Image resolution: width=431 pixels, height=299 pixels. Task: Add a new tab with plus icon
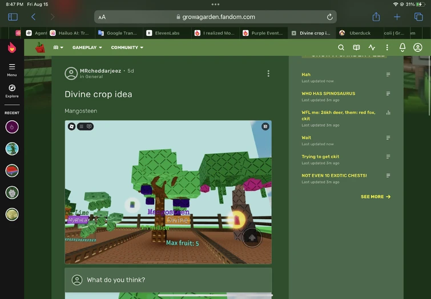(397, 17)
